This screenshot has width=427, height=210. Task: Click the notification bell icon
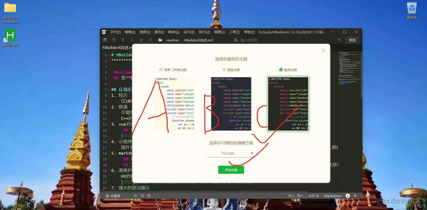point(355,196)
